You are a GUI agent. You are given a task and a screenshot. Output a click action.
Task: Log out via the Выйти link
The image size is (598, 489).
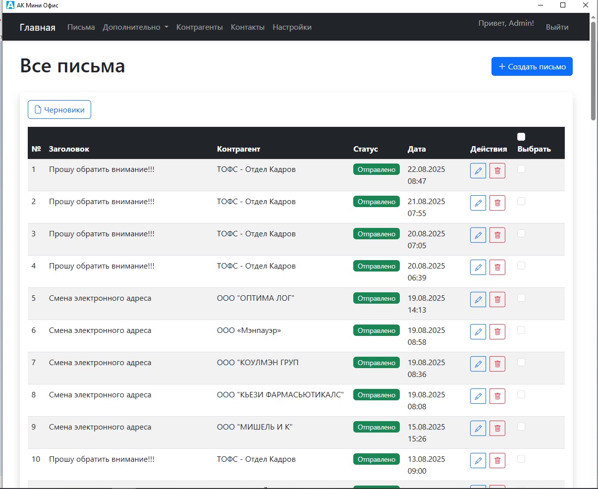(x=557, y=27)
